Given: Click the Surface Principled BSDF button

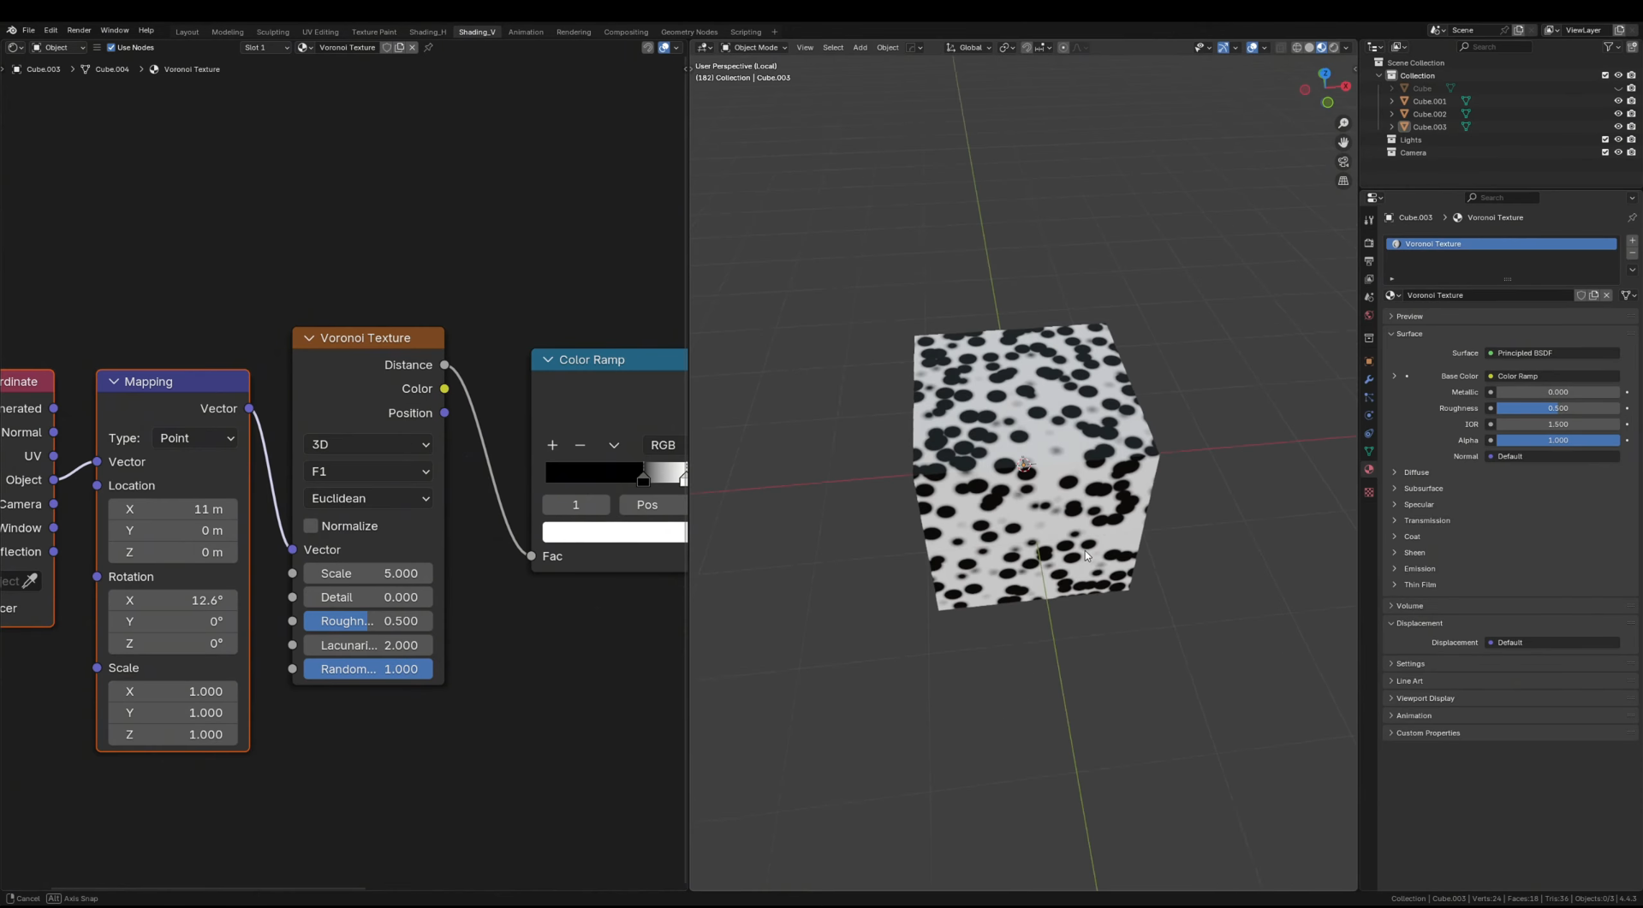Looking at the screenshot, I should coord(1553,353).
